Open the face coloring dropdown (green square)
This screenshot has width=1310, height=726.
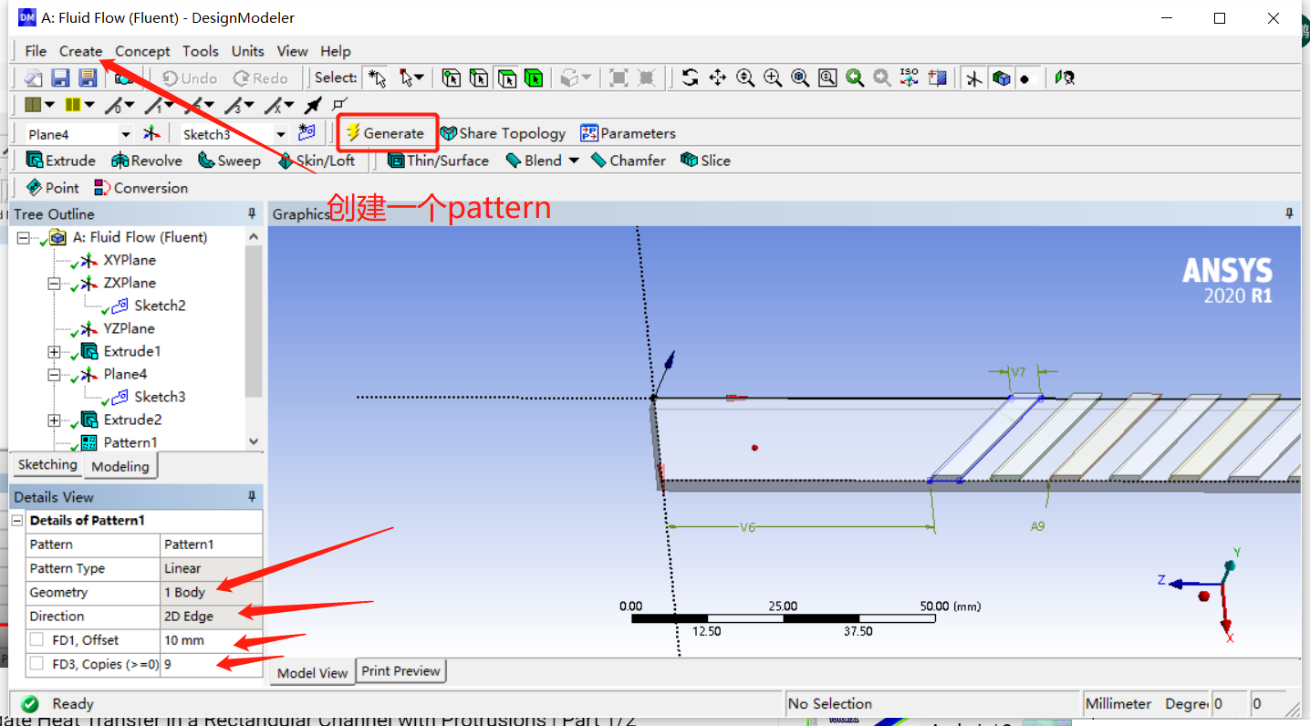[x=49, y=106]
